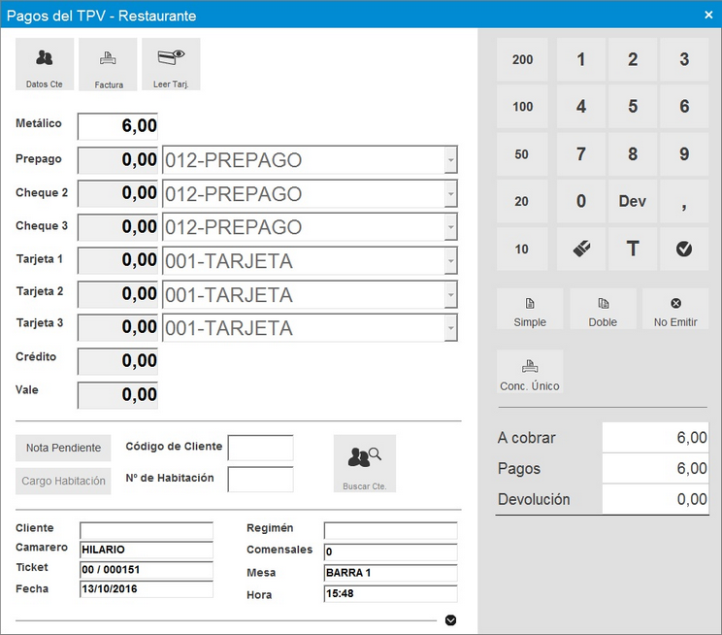Image resolution: width=722 pixels, height=635 pixels.
Task: Click the eraser key on keypad
Action: pos(581,249)
